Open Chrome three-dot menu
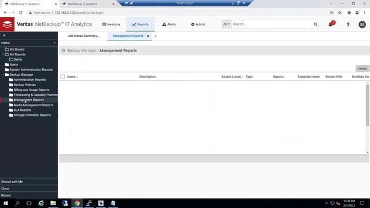Screen dimensions: 370x208 point(365,13)
